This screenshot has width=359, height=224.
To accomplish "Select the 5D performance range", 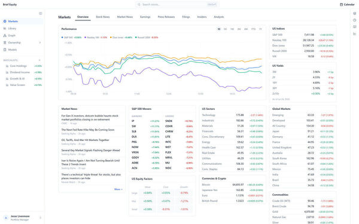I will (226, 29).
